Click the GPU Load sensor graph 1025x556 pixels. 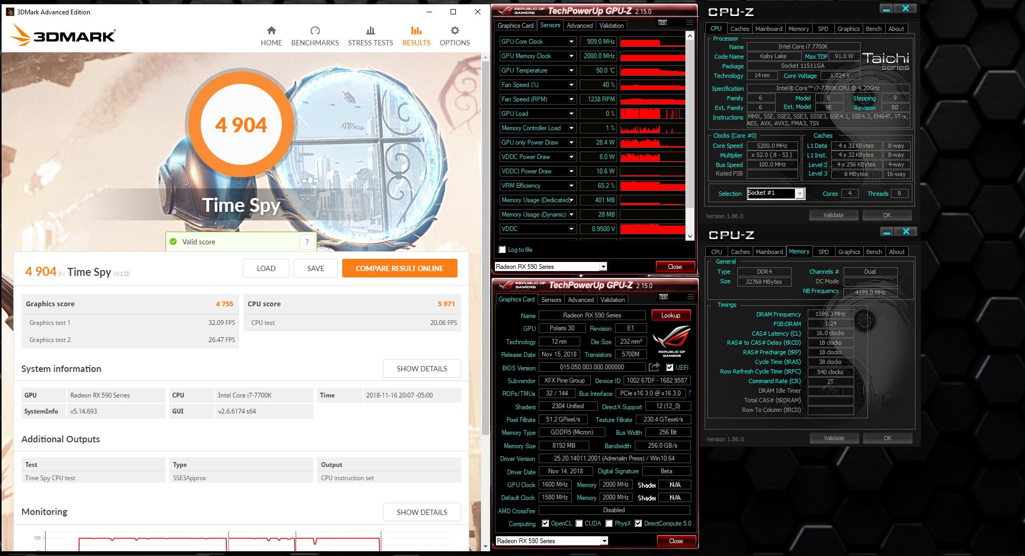652,114
